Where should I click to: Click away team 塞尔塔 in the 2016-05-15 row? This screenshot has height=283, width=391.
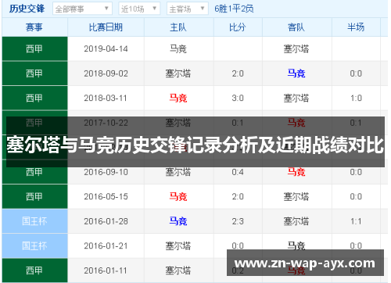tap(296, 196)
